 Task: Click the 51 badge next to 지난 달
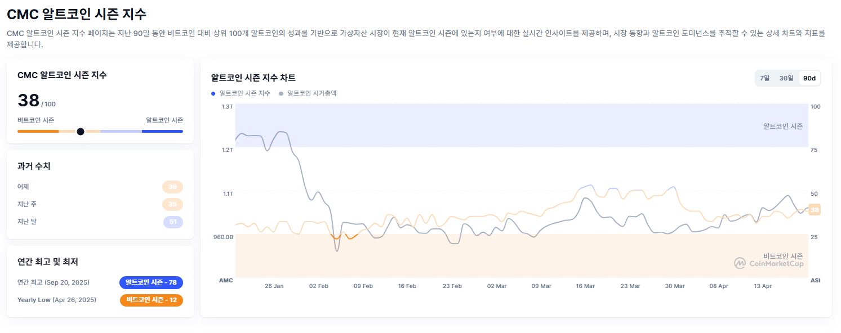(x=173, y=222)
